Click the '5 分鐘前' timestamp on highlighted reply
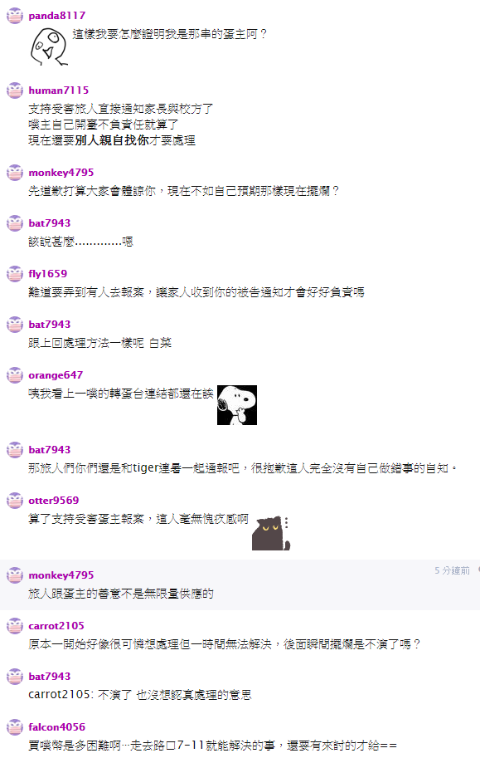480x758 pixels. tap(452, 570)
